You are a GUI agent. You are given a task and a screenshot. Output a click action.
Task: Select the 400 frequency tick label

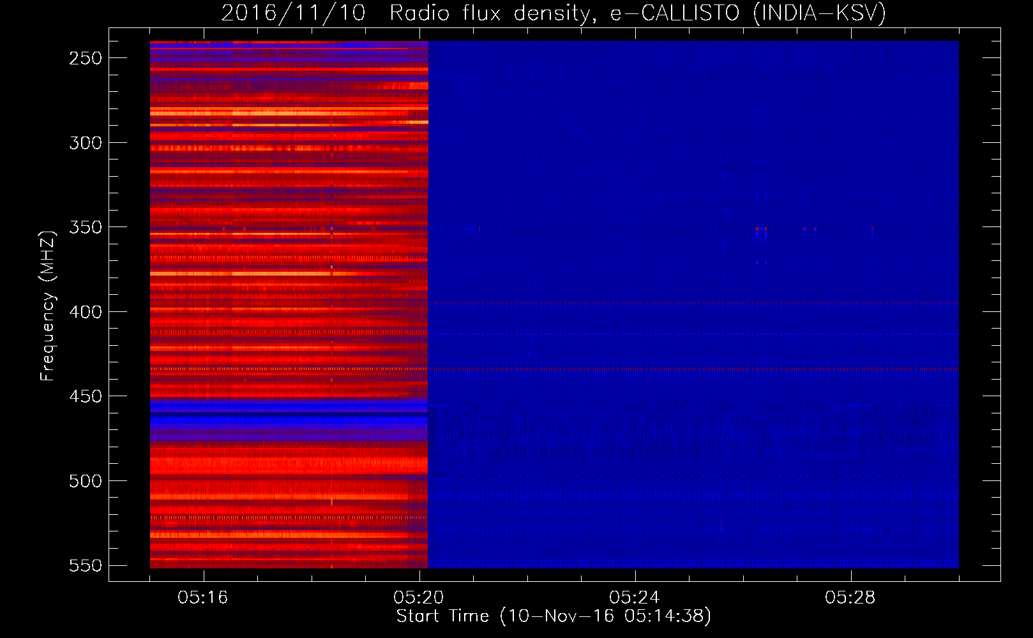(x=86, y=312)
